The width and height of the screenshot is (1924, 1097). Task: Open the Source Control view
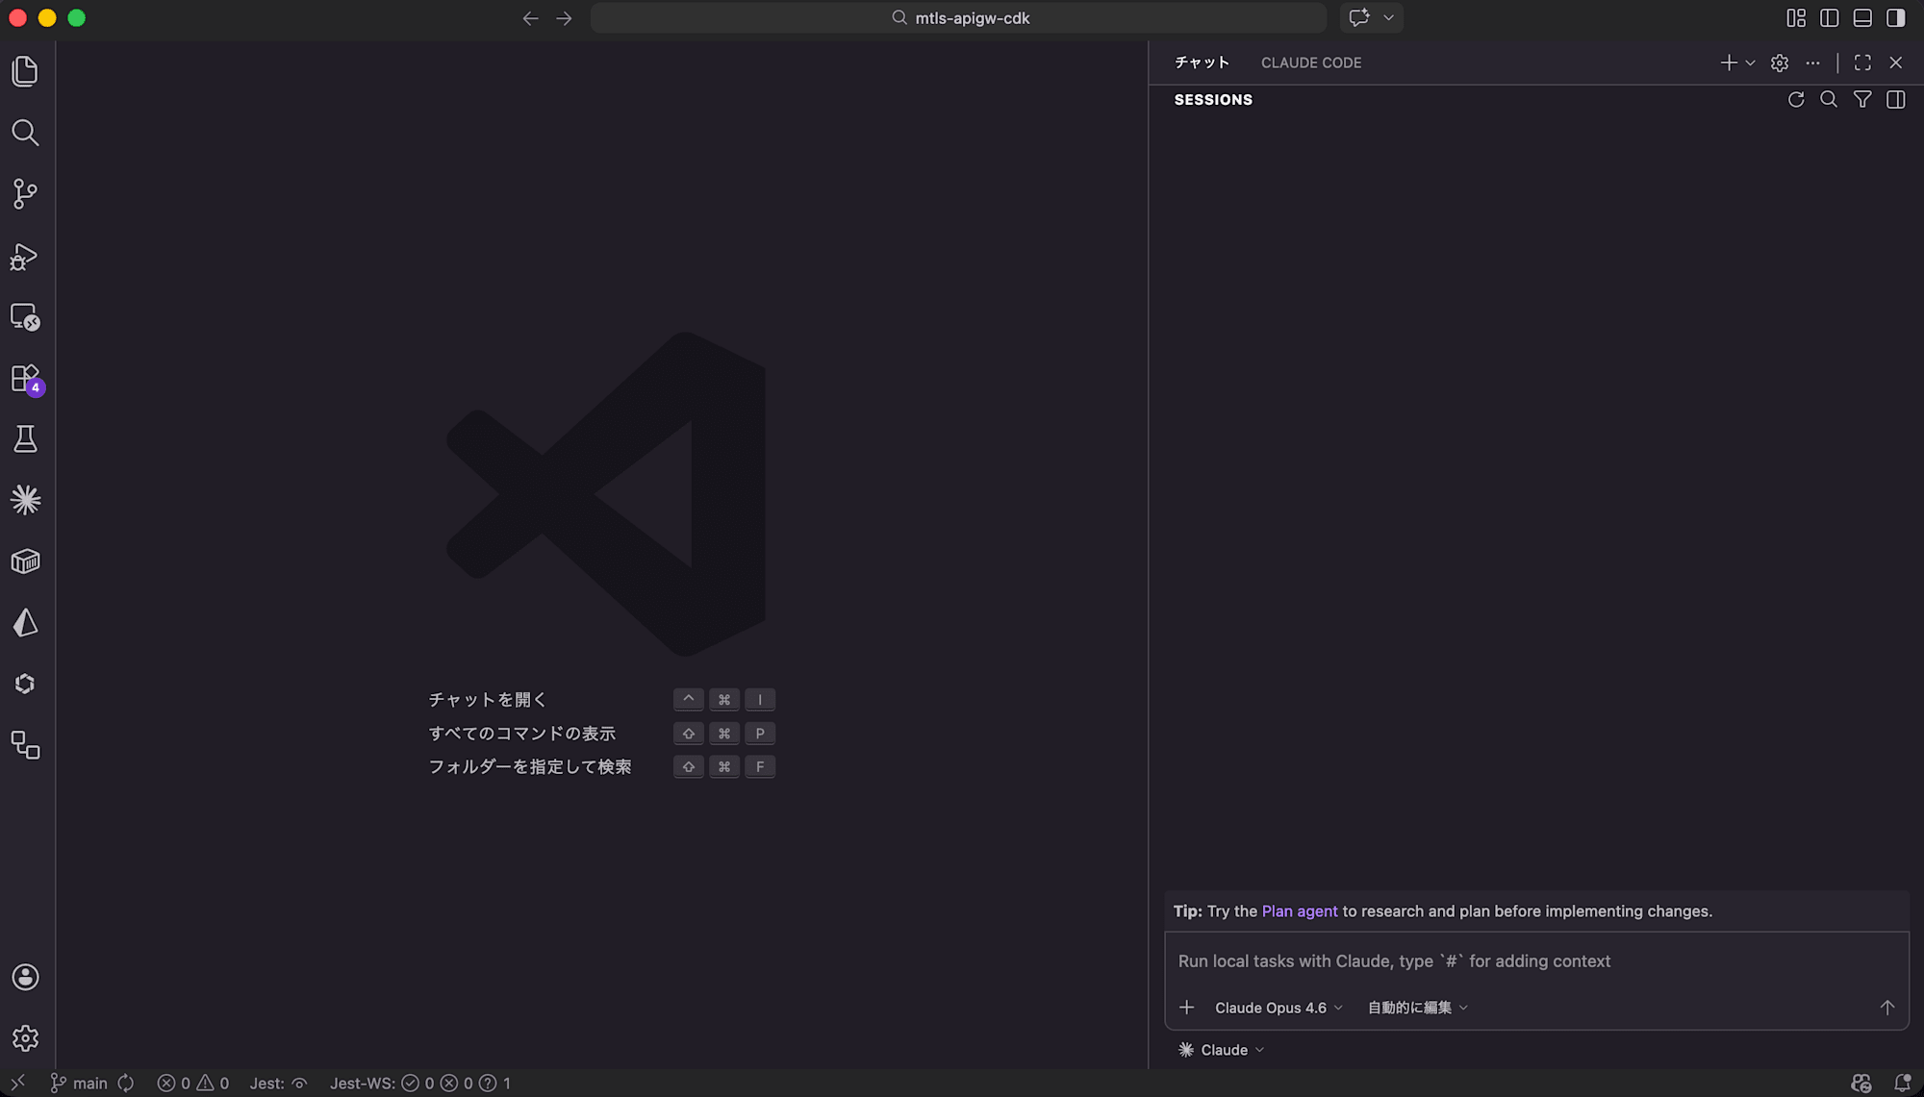coord(25,193)
